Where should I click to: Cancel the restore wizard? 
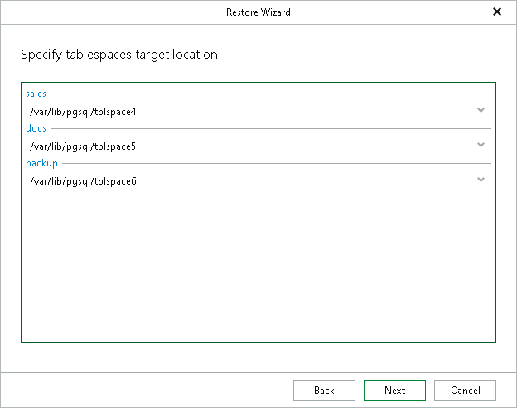tap(465, 391)
